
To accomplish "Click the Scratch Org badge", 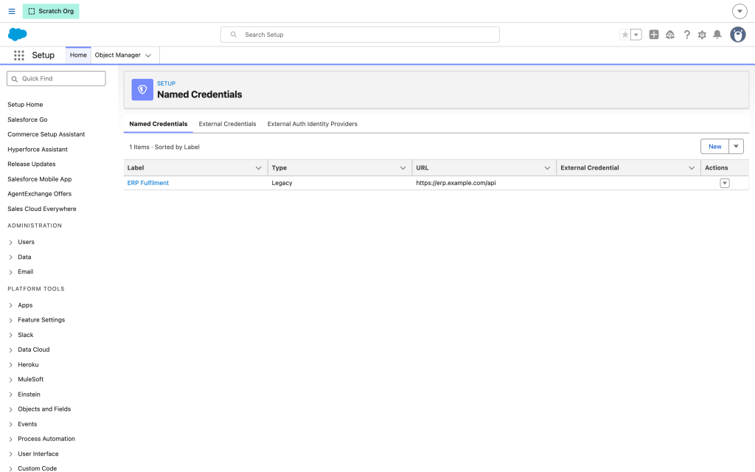I will [x=51, y=11].
